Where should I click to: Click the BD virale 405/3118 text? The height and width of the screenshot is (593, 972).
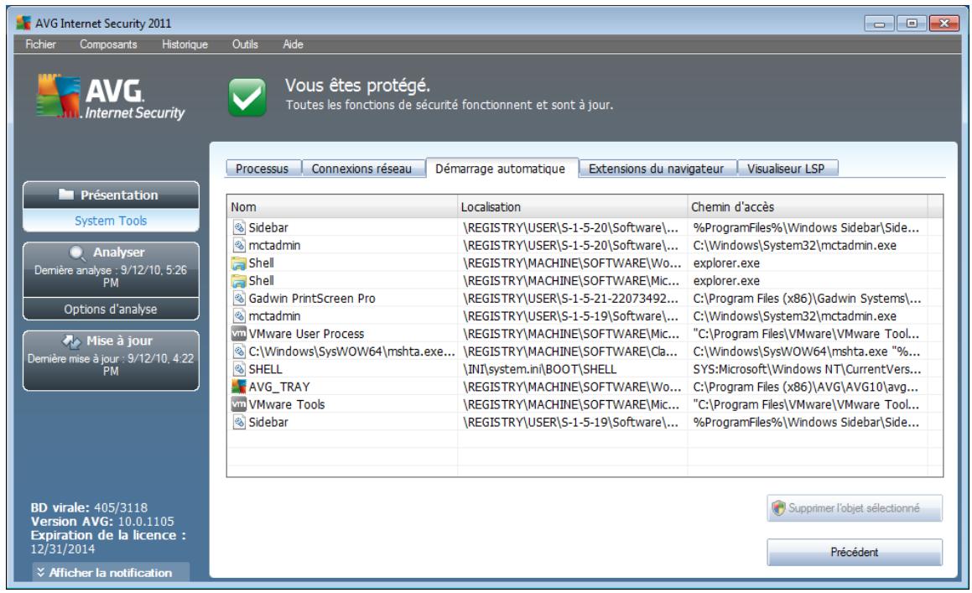click(x=89, y=507)
